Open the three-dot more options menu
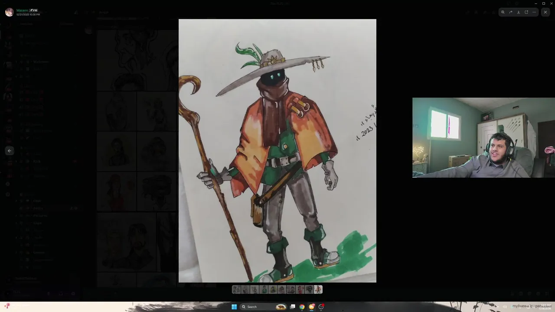This screenshot has width=555, height=312. (534, 12)
